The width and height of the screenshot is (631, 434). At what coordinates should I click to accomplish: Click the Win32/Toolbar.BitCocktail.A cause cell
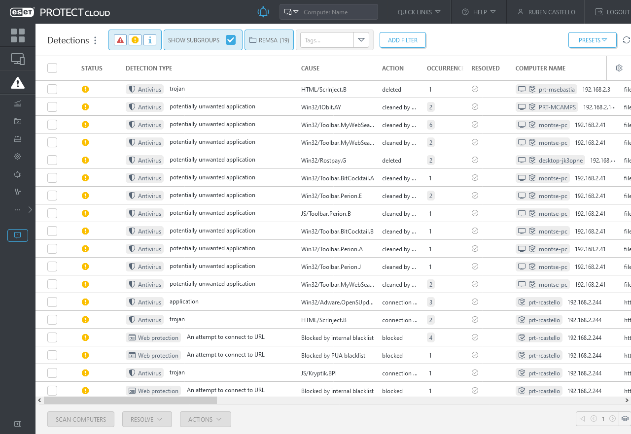point(338,178)
